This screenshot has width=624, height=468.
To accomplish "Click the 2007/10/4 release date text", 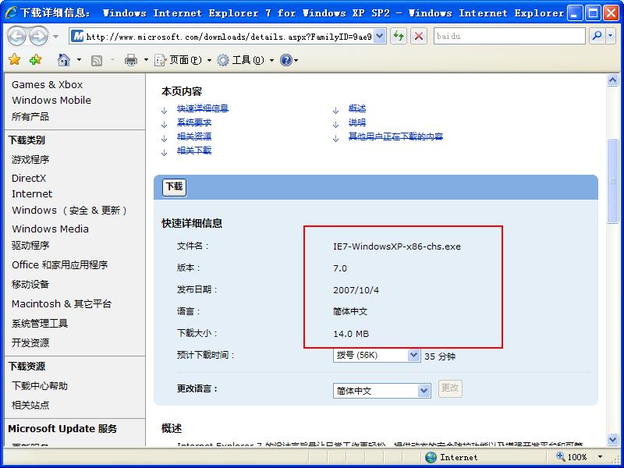I will pyautogui.click(x=356, y=290).
